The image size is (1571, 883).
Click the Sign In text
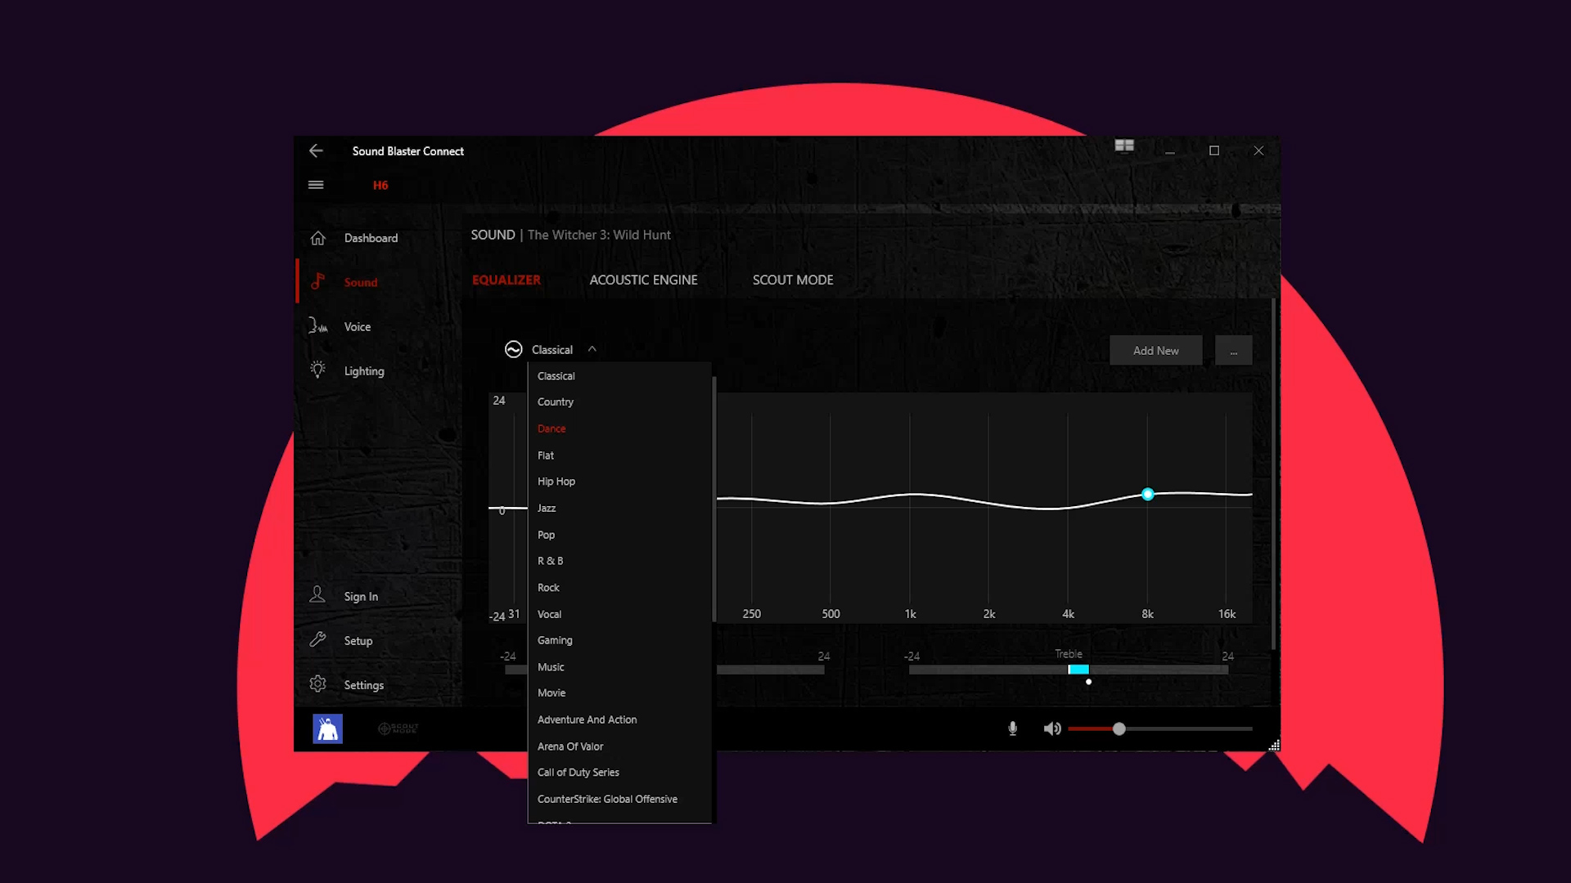pos(361,596)
